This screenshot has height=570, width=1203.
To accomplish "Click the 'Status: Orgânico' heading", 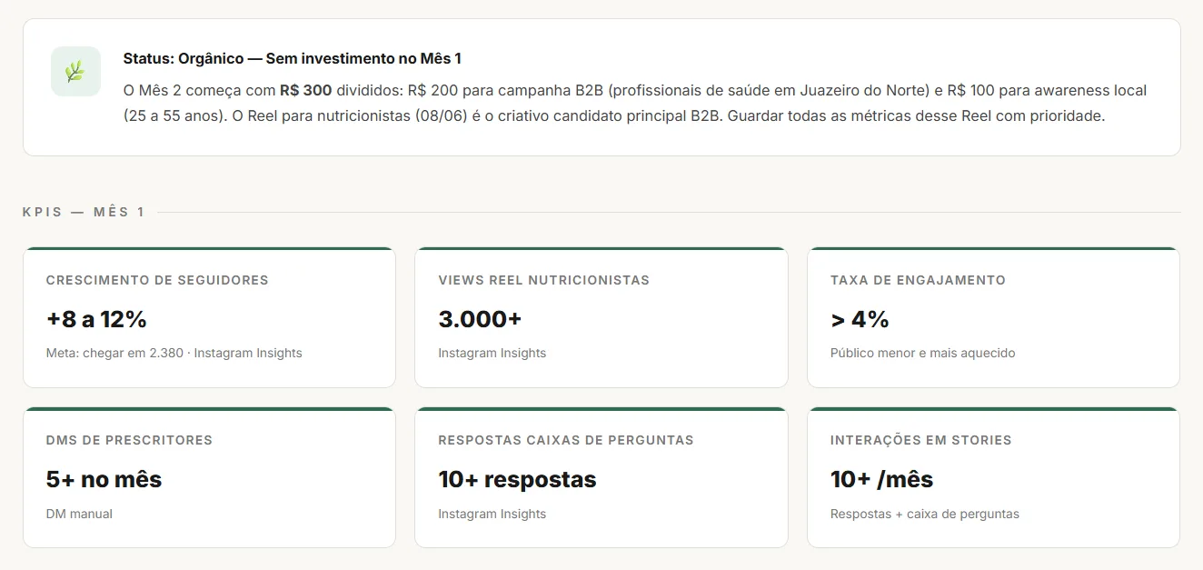I will 184,58.
